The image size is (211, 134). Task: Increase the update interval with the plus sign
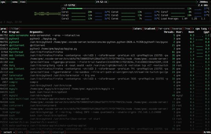197,2
